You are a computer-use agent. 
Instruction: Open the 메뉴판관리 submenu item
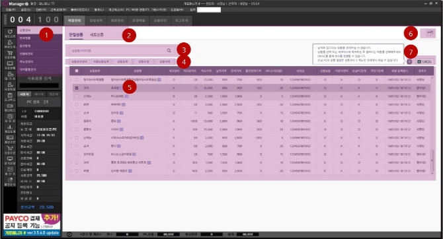point(39,61)
